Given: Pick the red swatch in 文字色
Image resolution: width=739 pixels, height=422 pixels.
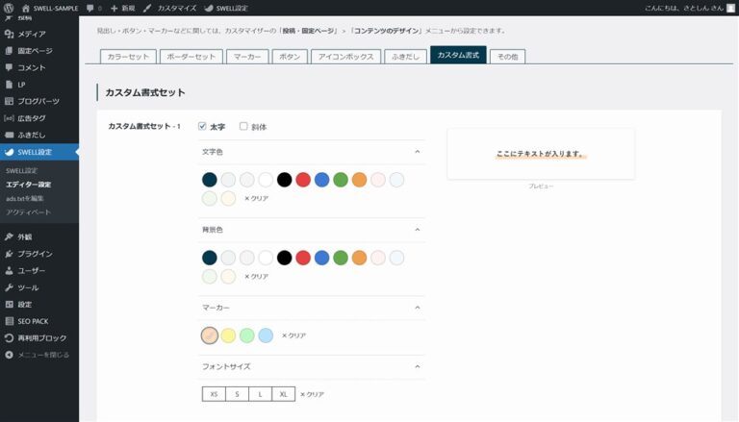Looking at the screenshot, I should (303, 179).
